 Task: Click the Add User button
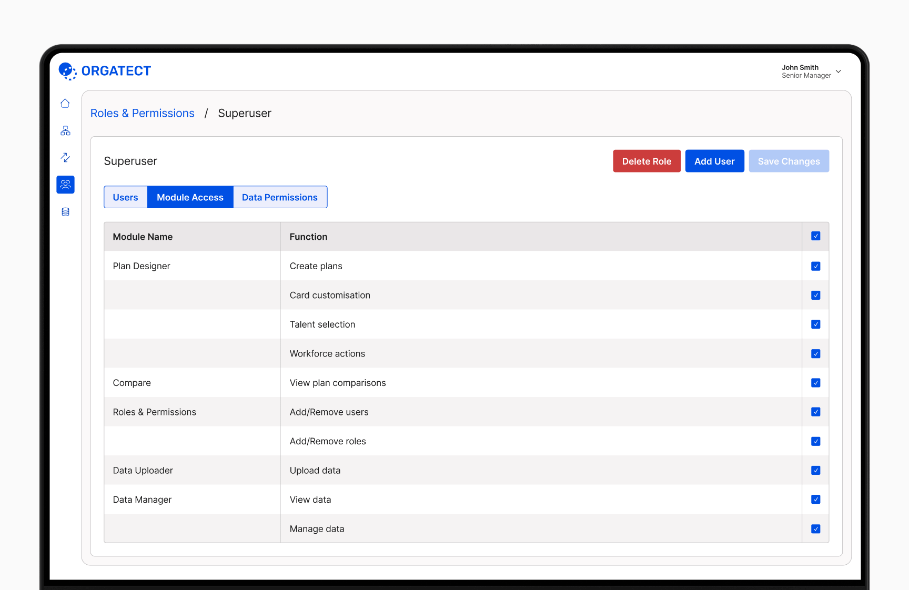click(x=714, y=161)
